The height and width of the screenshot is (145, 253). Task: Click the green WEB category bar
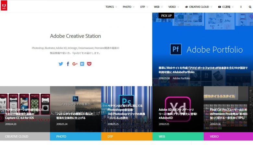178,137
